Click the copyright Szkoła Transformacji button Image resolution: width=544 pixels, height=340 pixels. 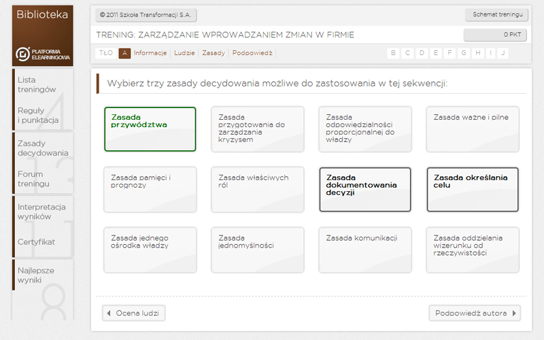(x=146, y=15)
